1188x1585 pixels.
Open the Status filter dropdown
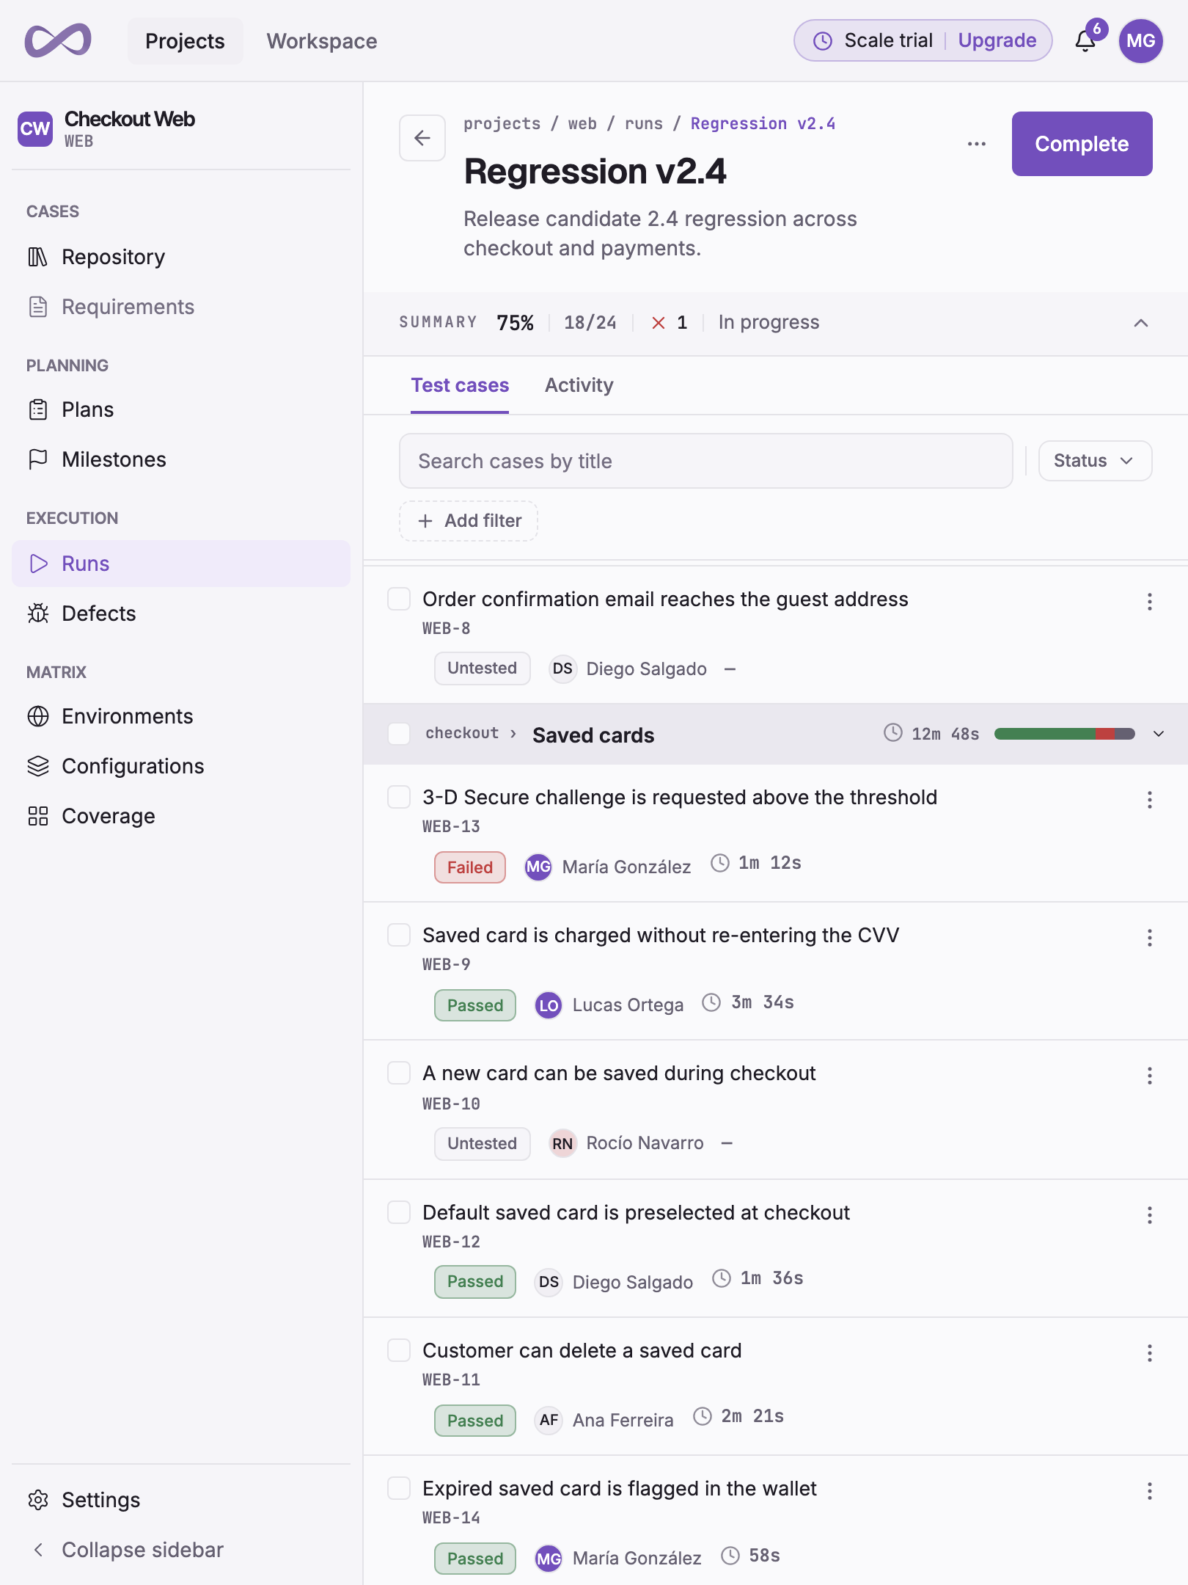(x=1095, y=461)
